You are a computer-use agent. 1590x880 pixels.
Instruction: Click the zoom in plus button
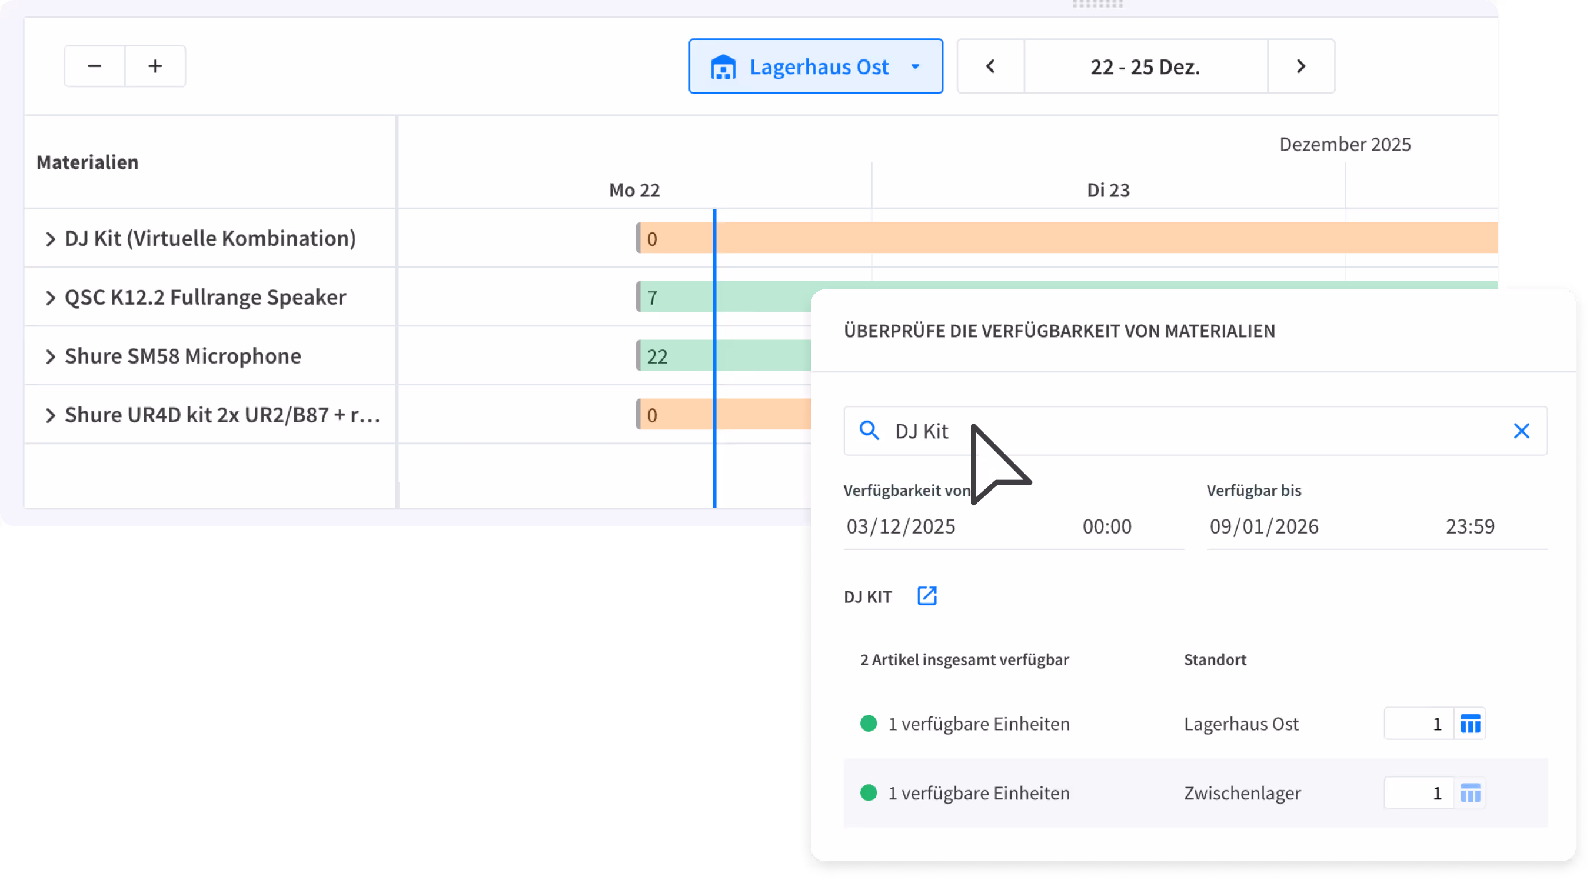click(x=155, y=66)
